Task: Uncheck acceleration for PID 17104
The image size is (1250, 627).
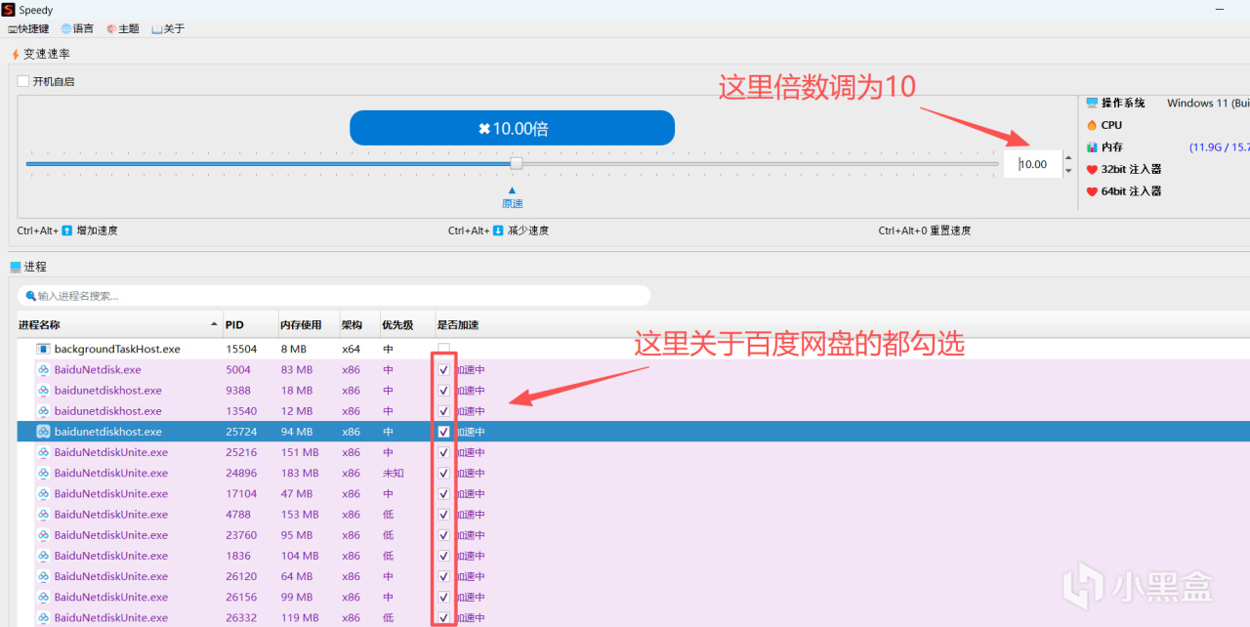Action: [444, 493]
